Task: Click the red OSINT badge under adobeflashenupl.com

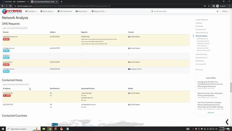Action: click(6, 39)
